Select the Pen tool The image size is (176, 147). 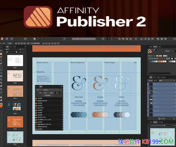pyautogui.click(x=1, y=64)
